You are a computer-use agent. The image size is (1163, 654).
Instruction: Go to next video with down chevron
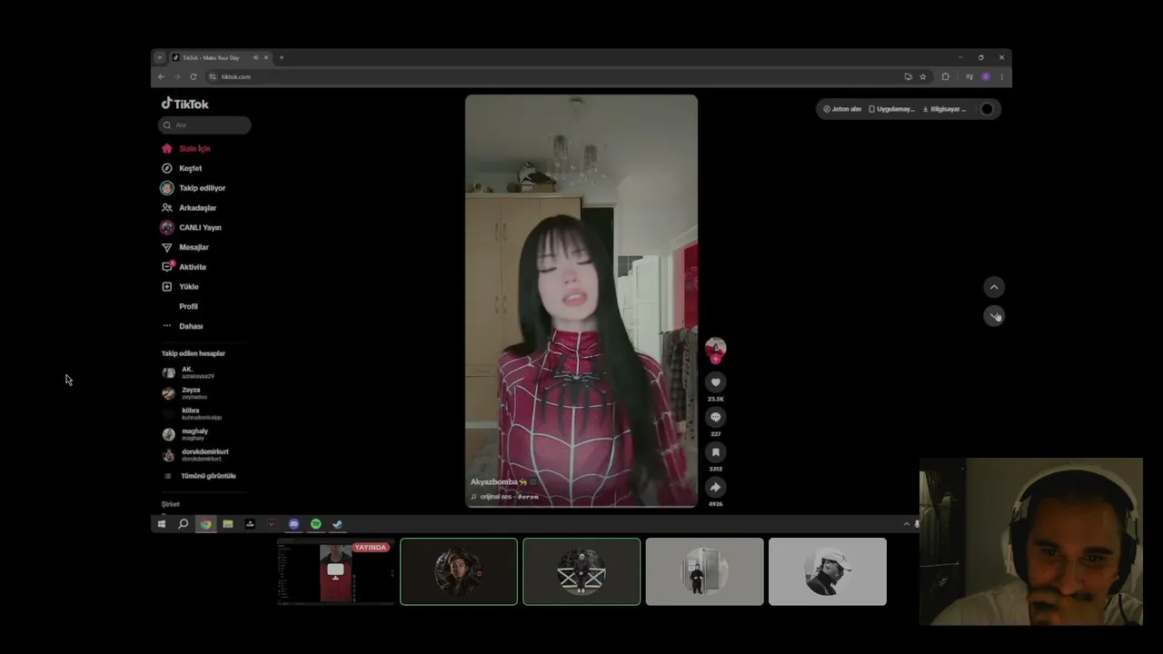coord(994,316)
